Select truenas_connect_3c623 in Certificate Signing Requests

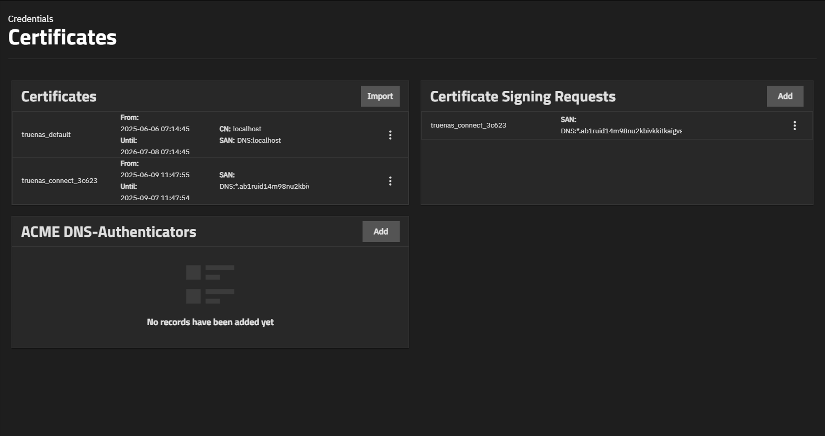468,125
